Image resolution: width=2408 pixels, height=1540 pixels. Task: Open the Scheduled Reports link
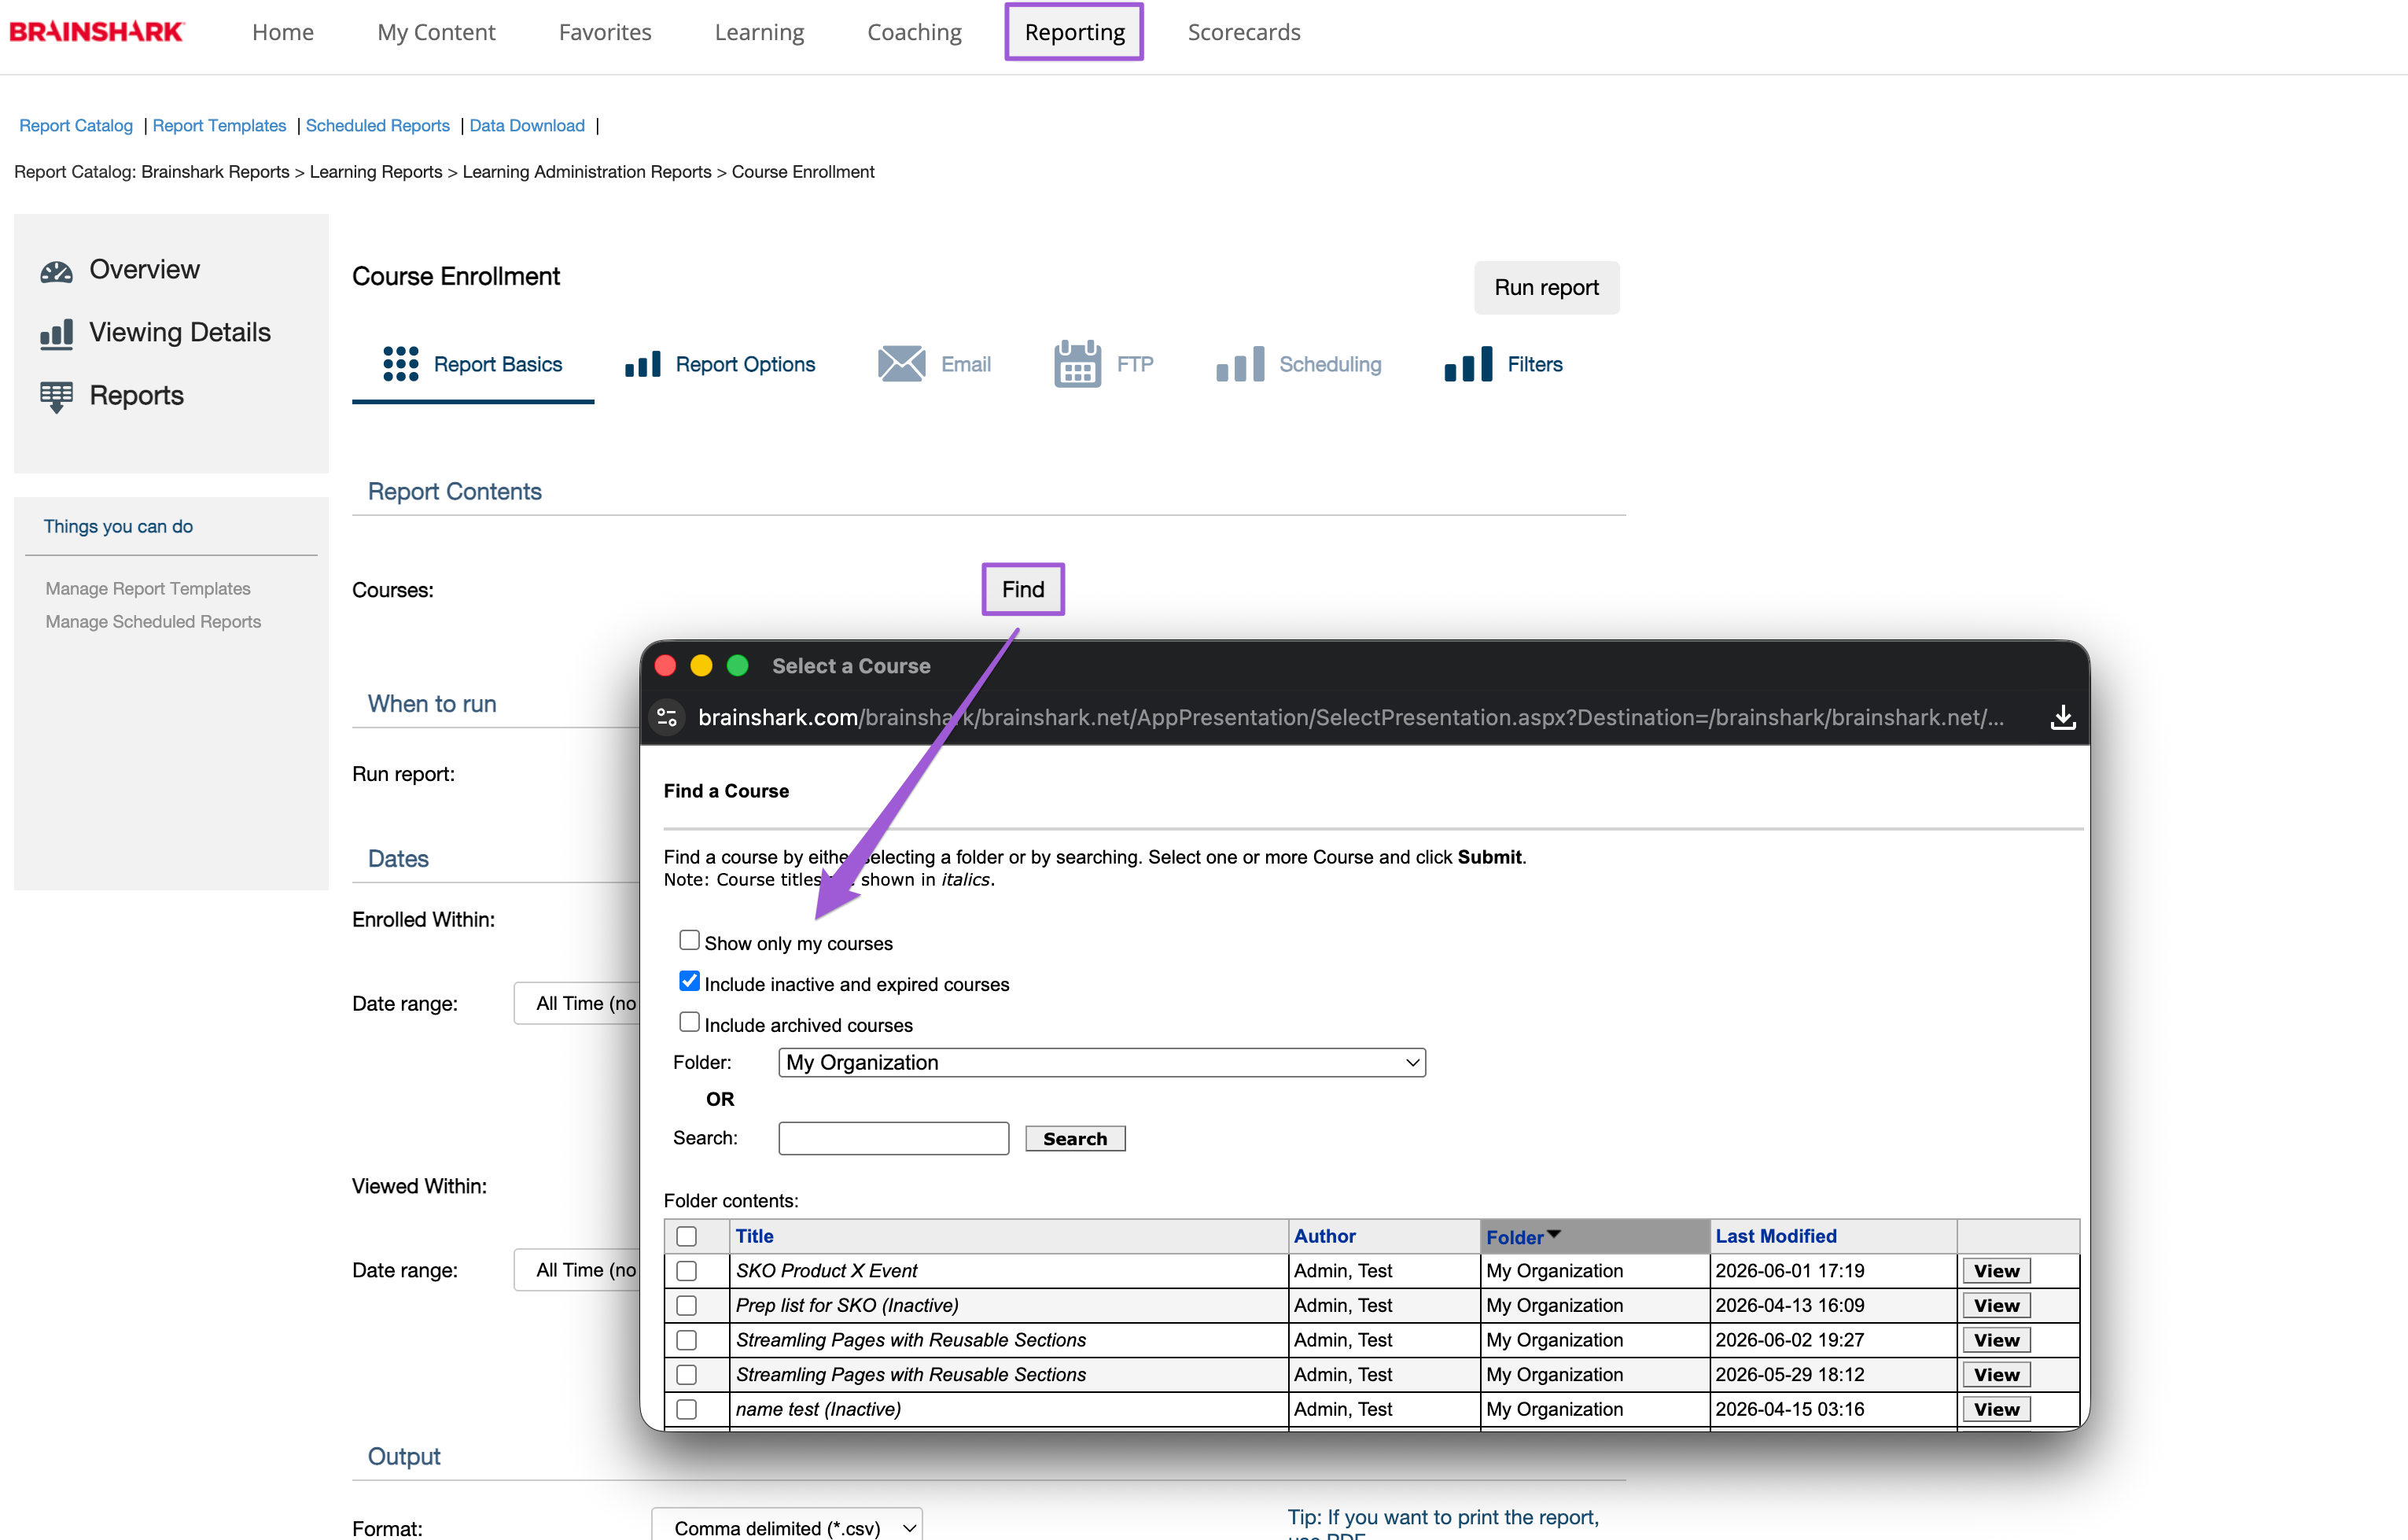(x=377, y=125)
